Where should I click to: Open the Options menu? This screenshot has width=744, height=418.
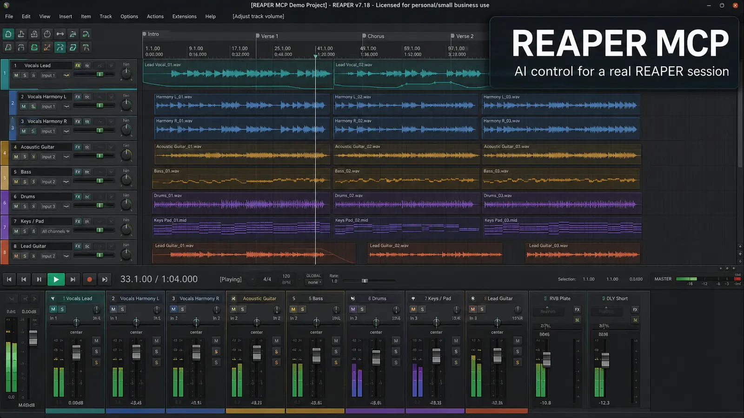(x=129, y=16)
